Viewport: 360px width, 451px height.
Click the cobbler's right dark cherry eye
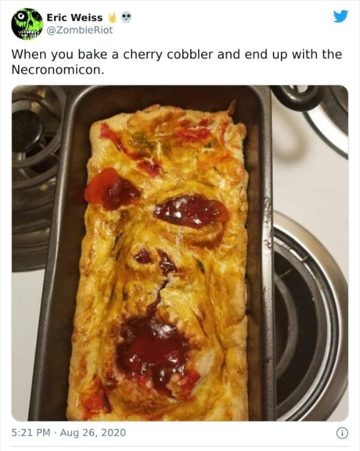[x=191, y=211]
